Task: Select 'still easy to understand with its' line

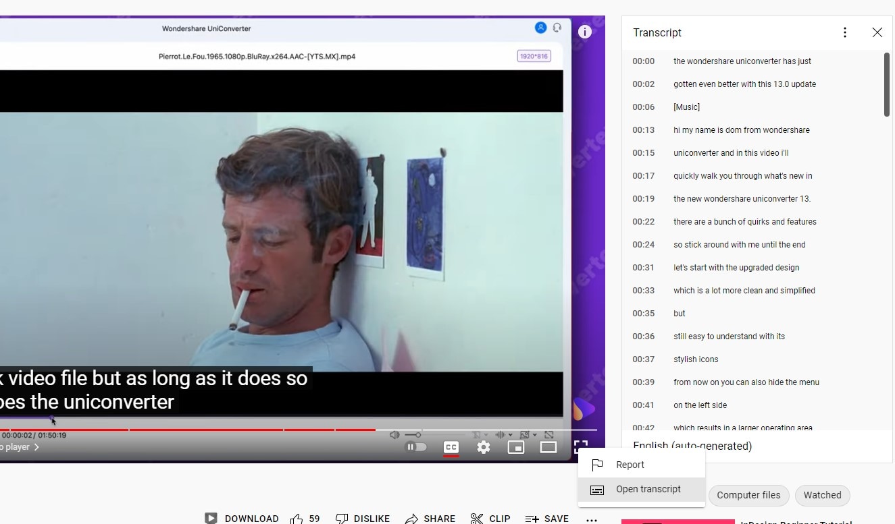Action: click(752, 337)
